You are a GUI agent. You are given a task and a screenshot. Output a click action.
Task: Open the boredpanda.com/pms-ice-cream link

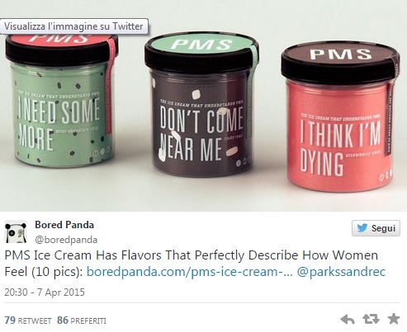190,272
